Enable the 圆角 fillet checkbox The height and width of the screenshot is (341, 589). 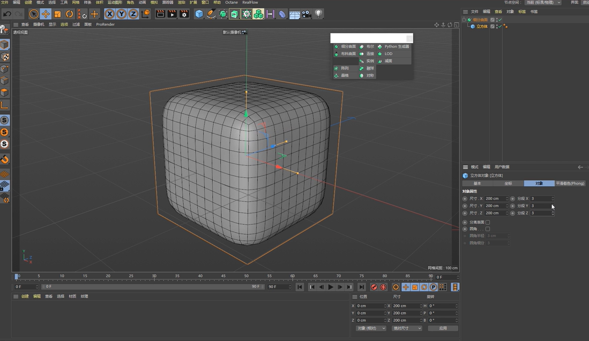click(x=487, y=229)
